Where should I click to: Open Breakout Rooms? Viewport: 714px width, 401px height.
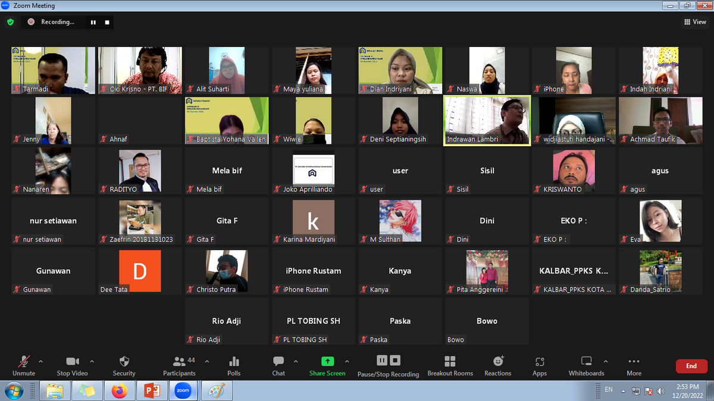click(450, 365)
